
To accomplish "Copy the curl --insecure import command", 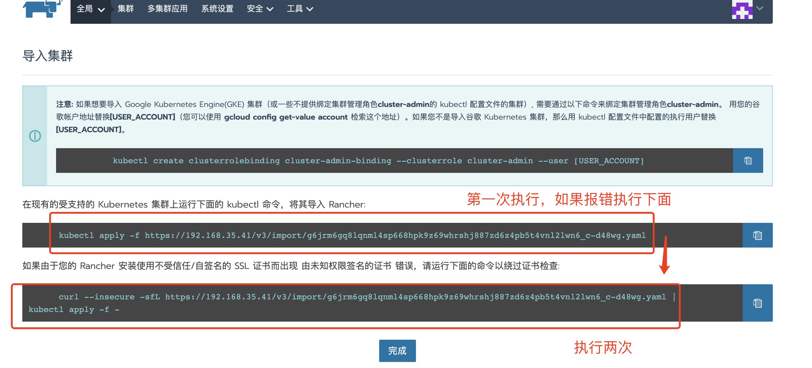I will [x=757, y=303].
